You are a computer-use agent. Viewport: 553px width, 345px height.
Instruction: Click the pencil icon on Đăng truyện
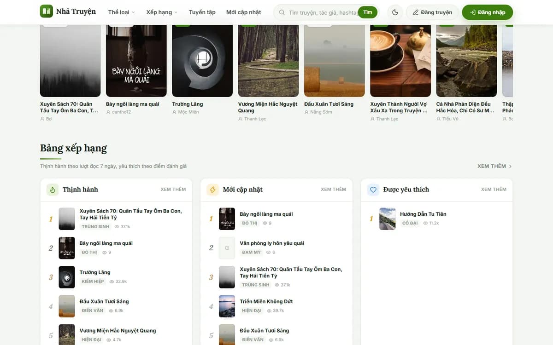click(x=416, y=12)
